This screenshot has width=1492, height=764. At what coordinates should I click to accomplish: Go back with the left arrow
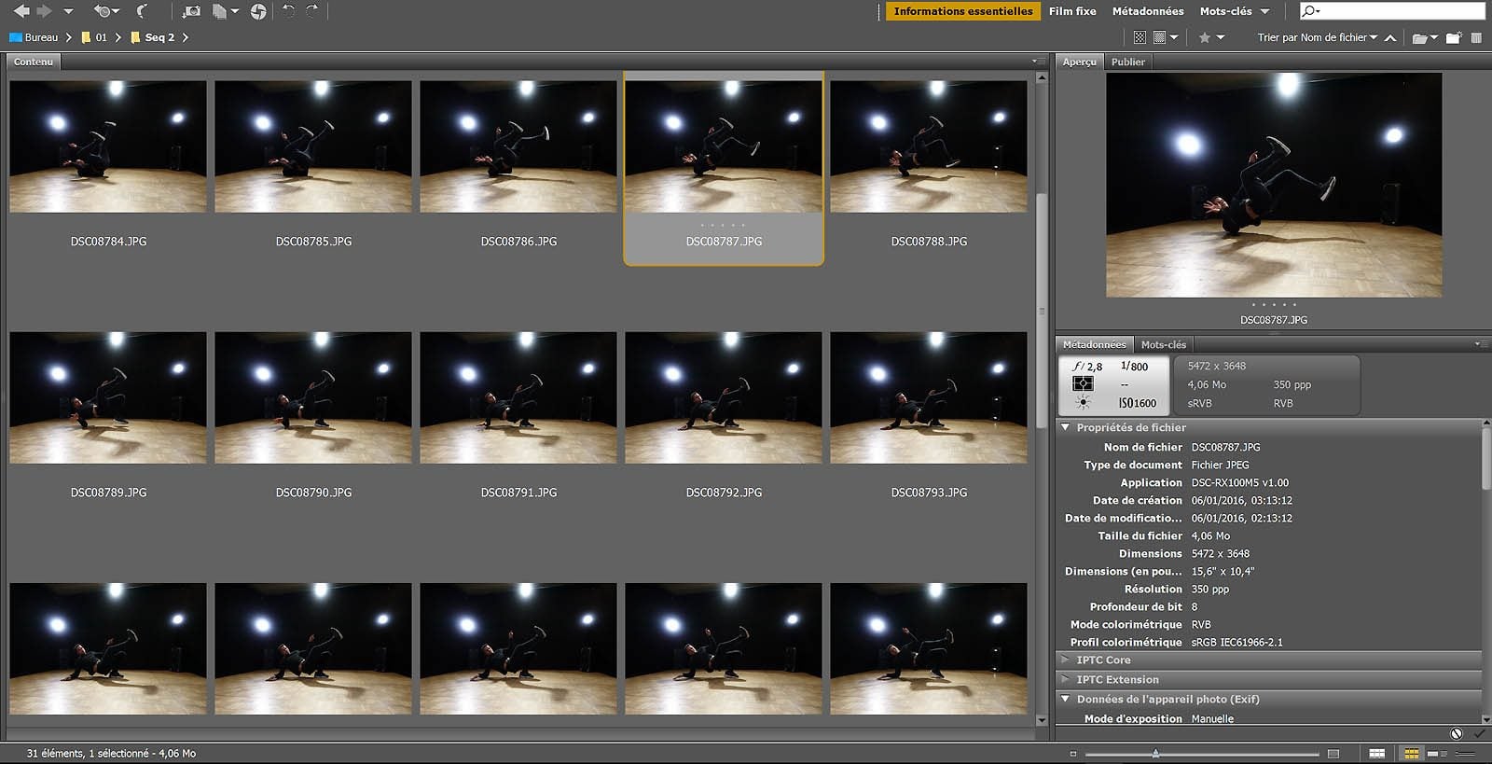(x=21, y=11)
